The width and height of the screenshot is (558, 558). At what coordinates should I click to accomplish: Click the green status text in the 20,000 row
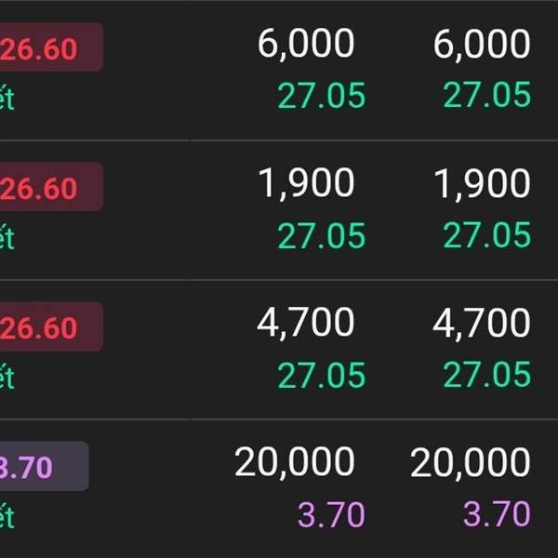[x=7, y=515]
